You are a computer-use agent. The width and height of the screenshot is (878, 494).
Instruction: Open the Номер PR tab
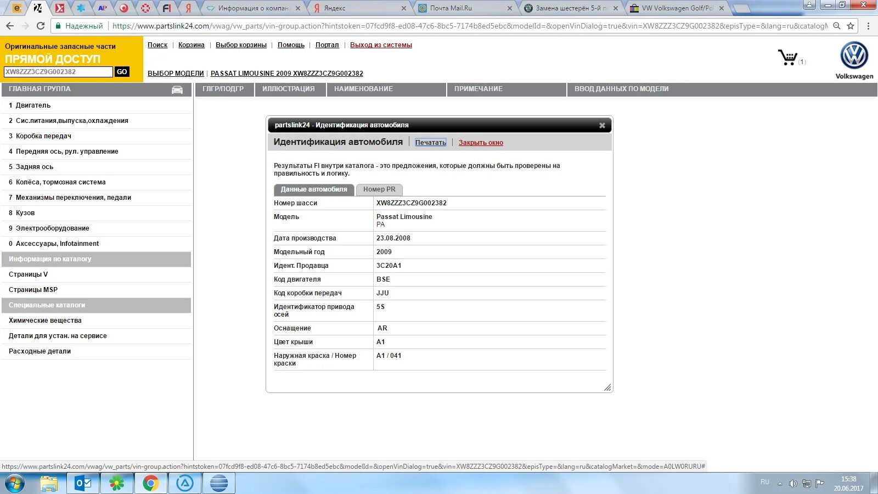(379, 189)
